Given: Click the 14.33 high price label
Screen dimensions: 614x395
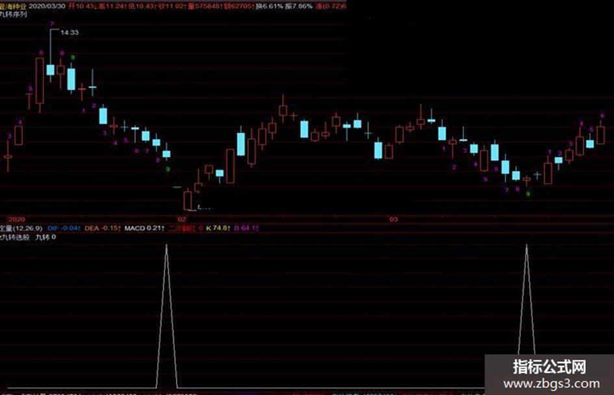Looking at the screenshot, I should 70,32.
